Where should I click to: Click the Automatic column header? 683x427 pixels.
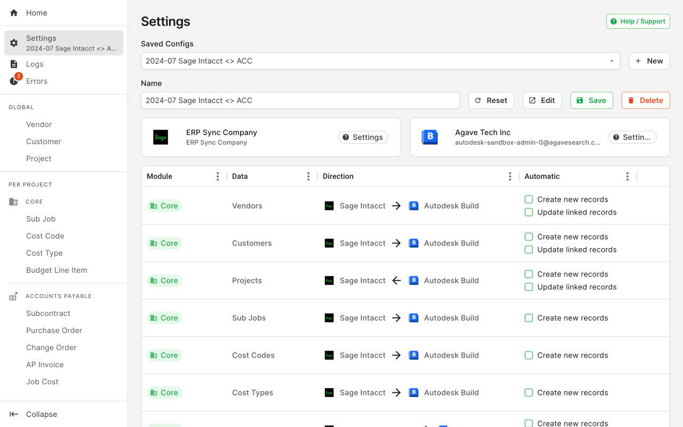click(x=542, y=176)
